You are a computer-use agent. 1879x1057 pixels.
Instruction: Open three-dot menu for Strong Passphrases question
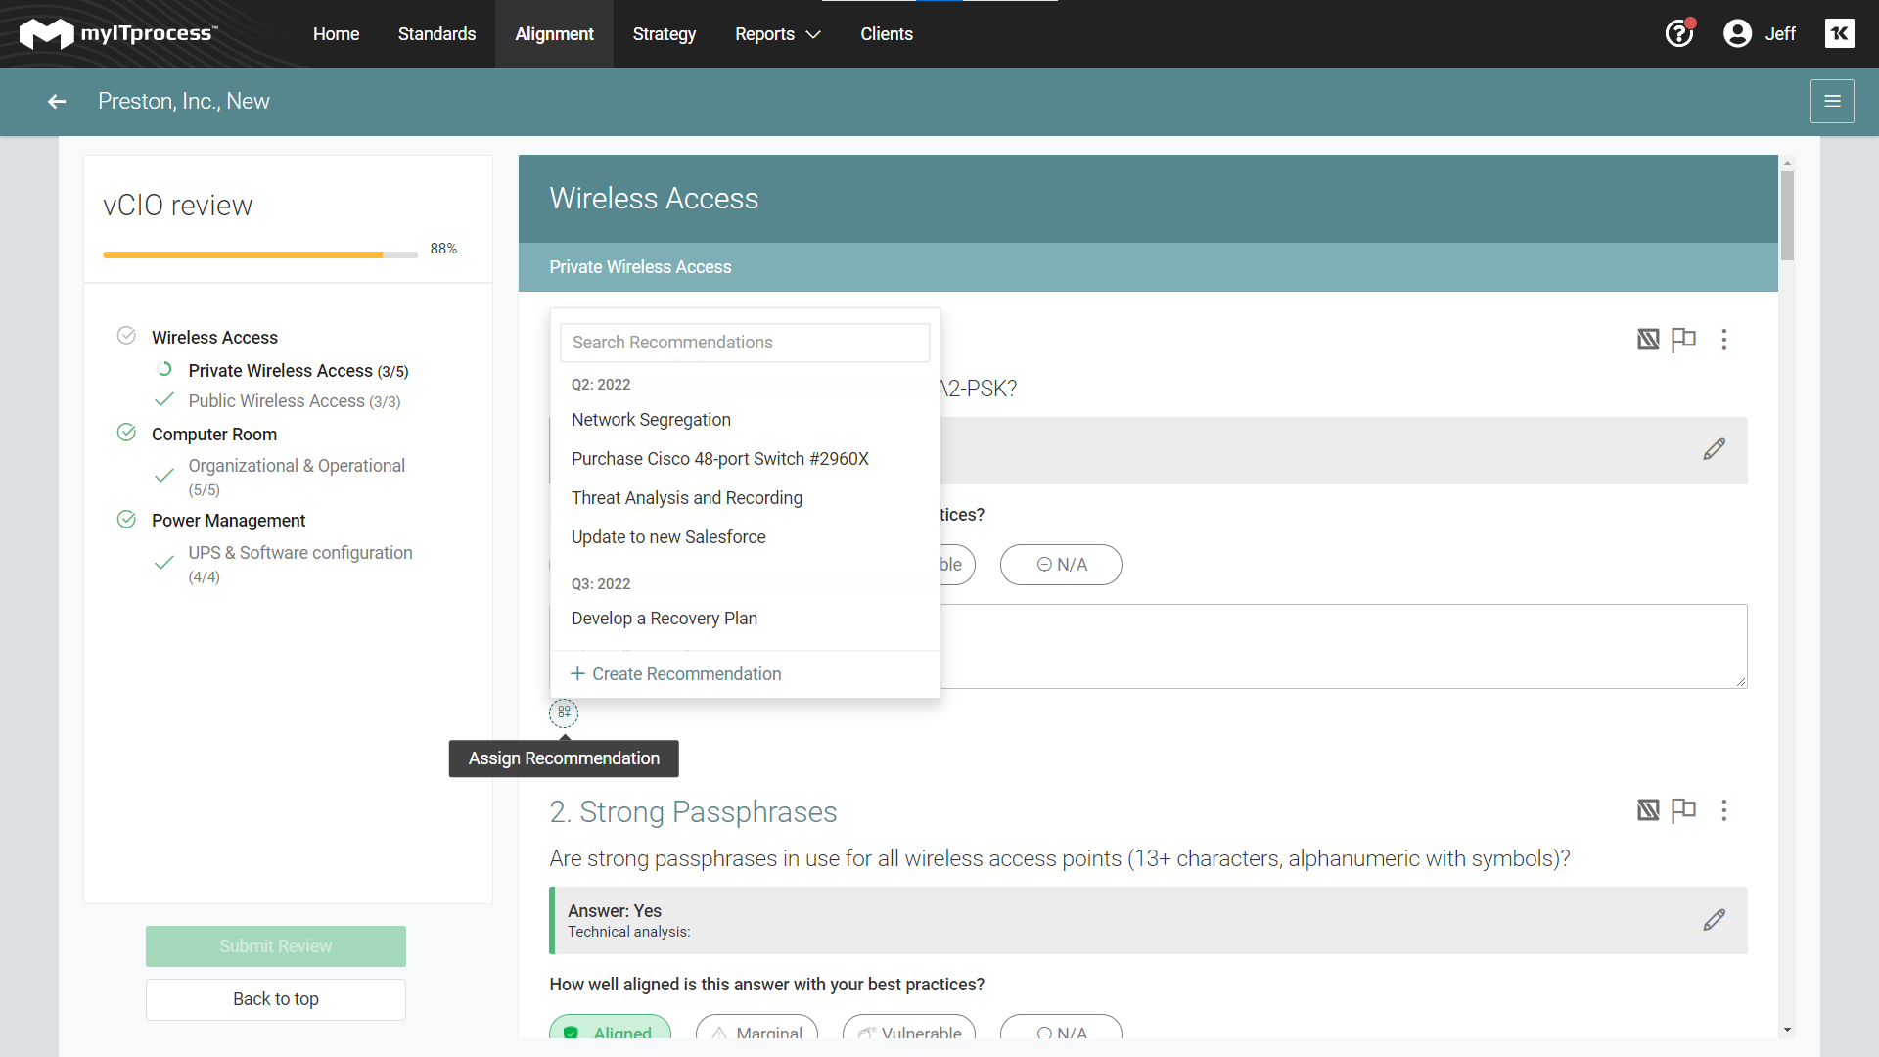coord(1723,810)
